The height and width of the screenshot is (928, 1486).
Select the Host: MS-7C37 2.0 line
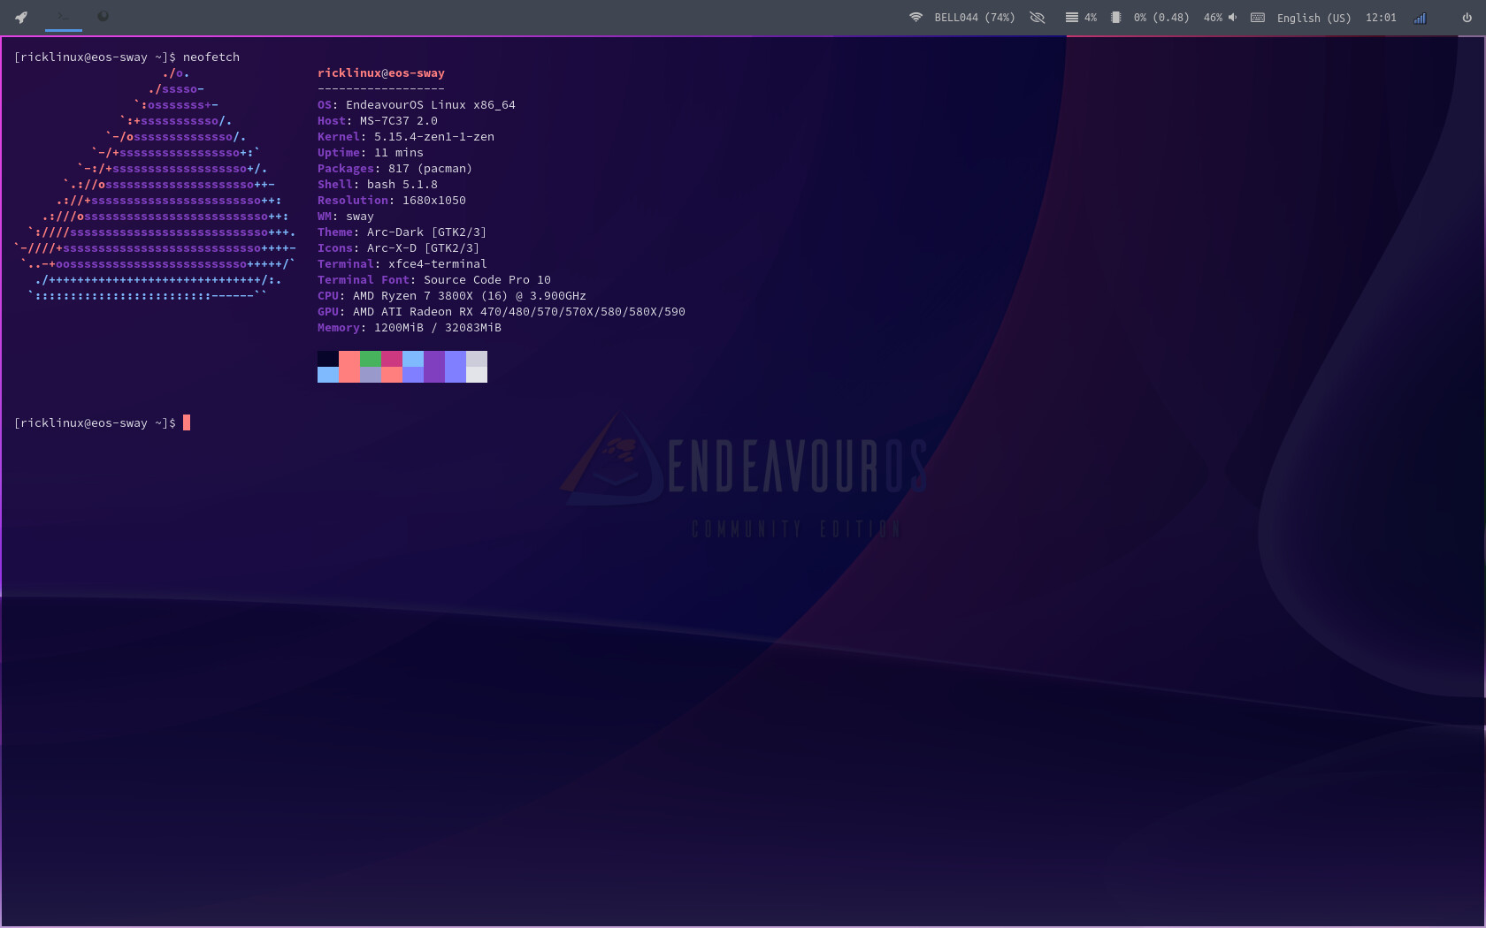[378, 120]
